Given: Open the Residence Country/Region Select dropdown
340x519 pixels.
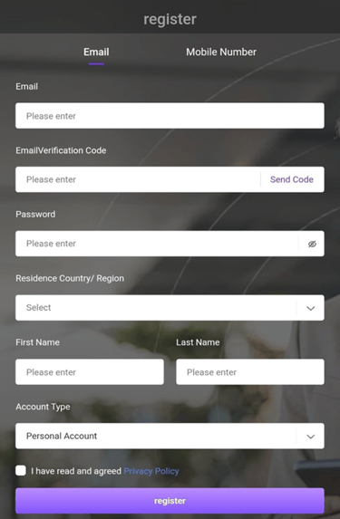Looking at the screenshot, I should coord(170,307).
